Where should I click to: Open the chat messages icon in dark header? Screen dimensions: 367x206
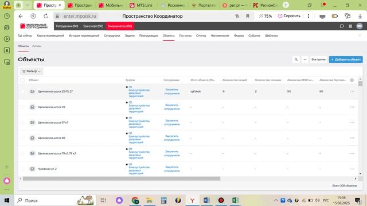click(342, 26)
